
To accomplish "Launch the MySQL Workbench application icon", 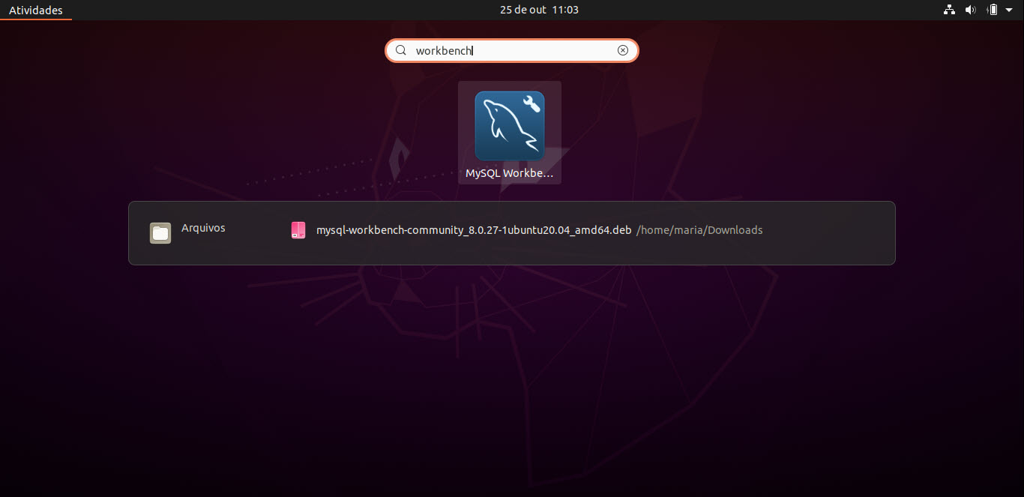I will tap(510, 126).
